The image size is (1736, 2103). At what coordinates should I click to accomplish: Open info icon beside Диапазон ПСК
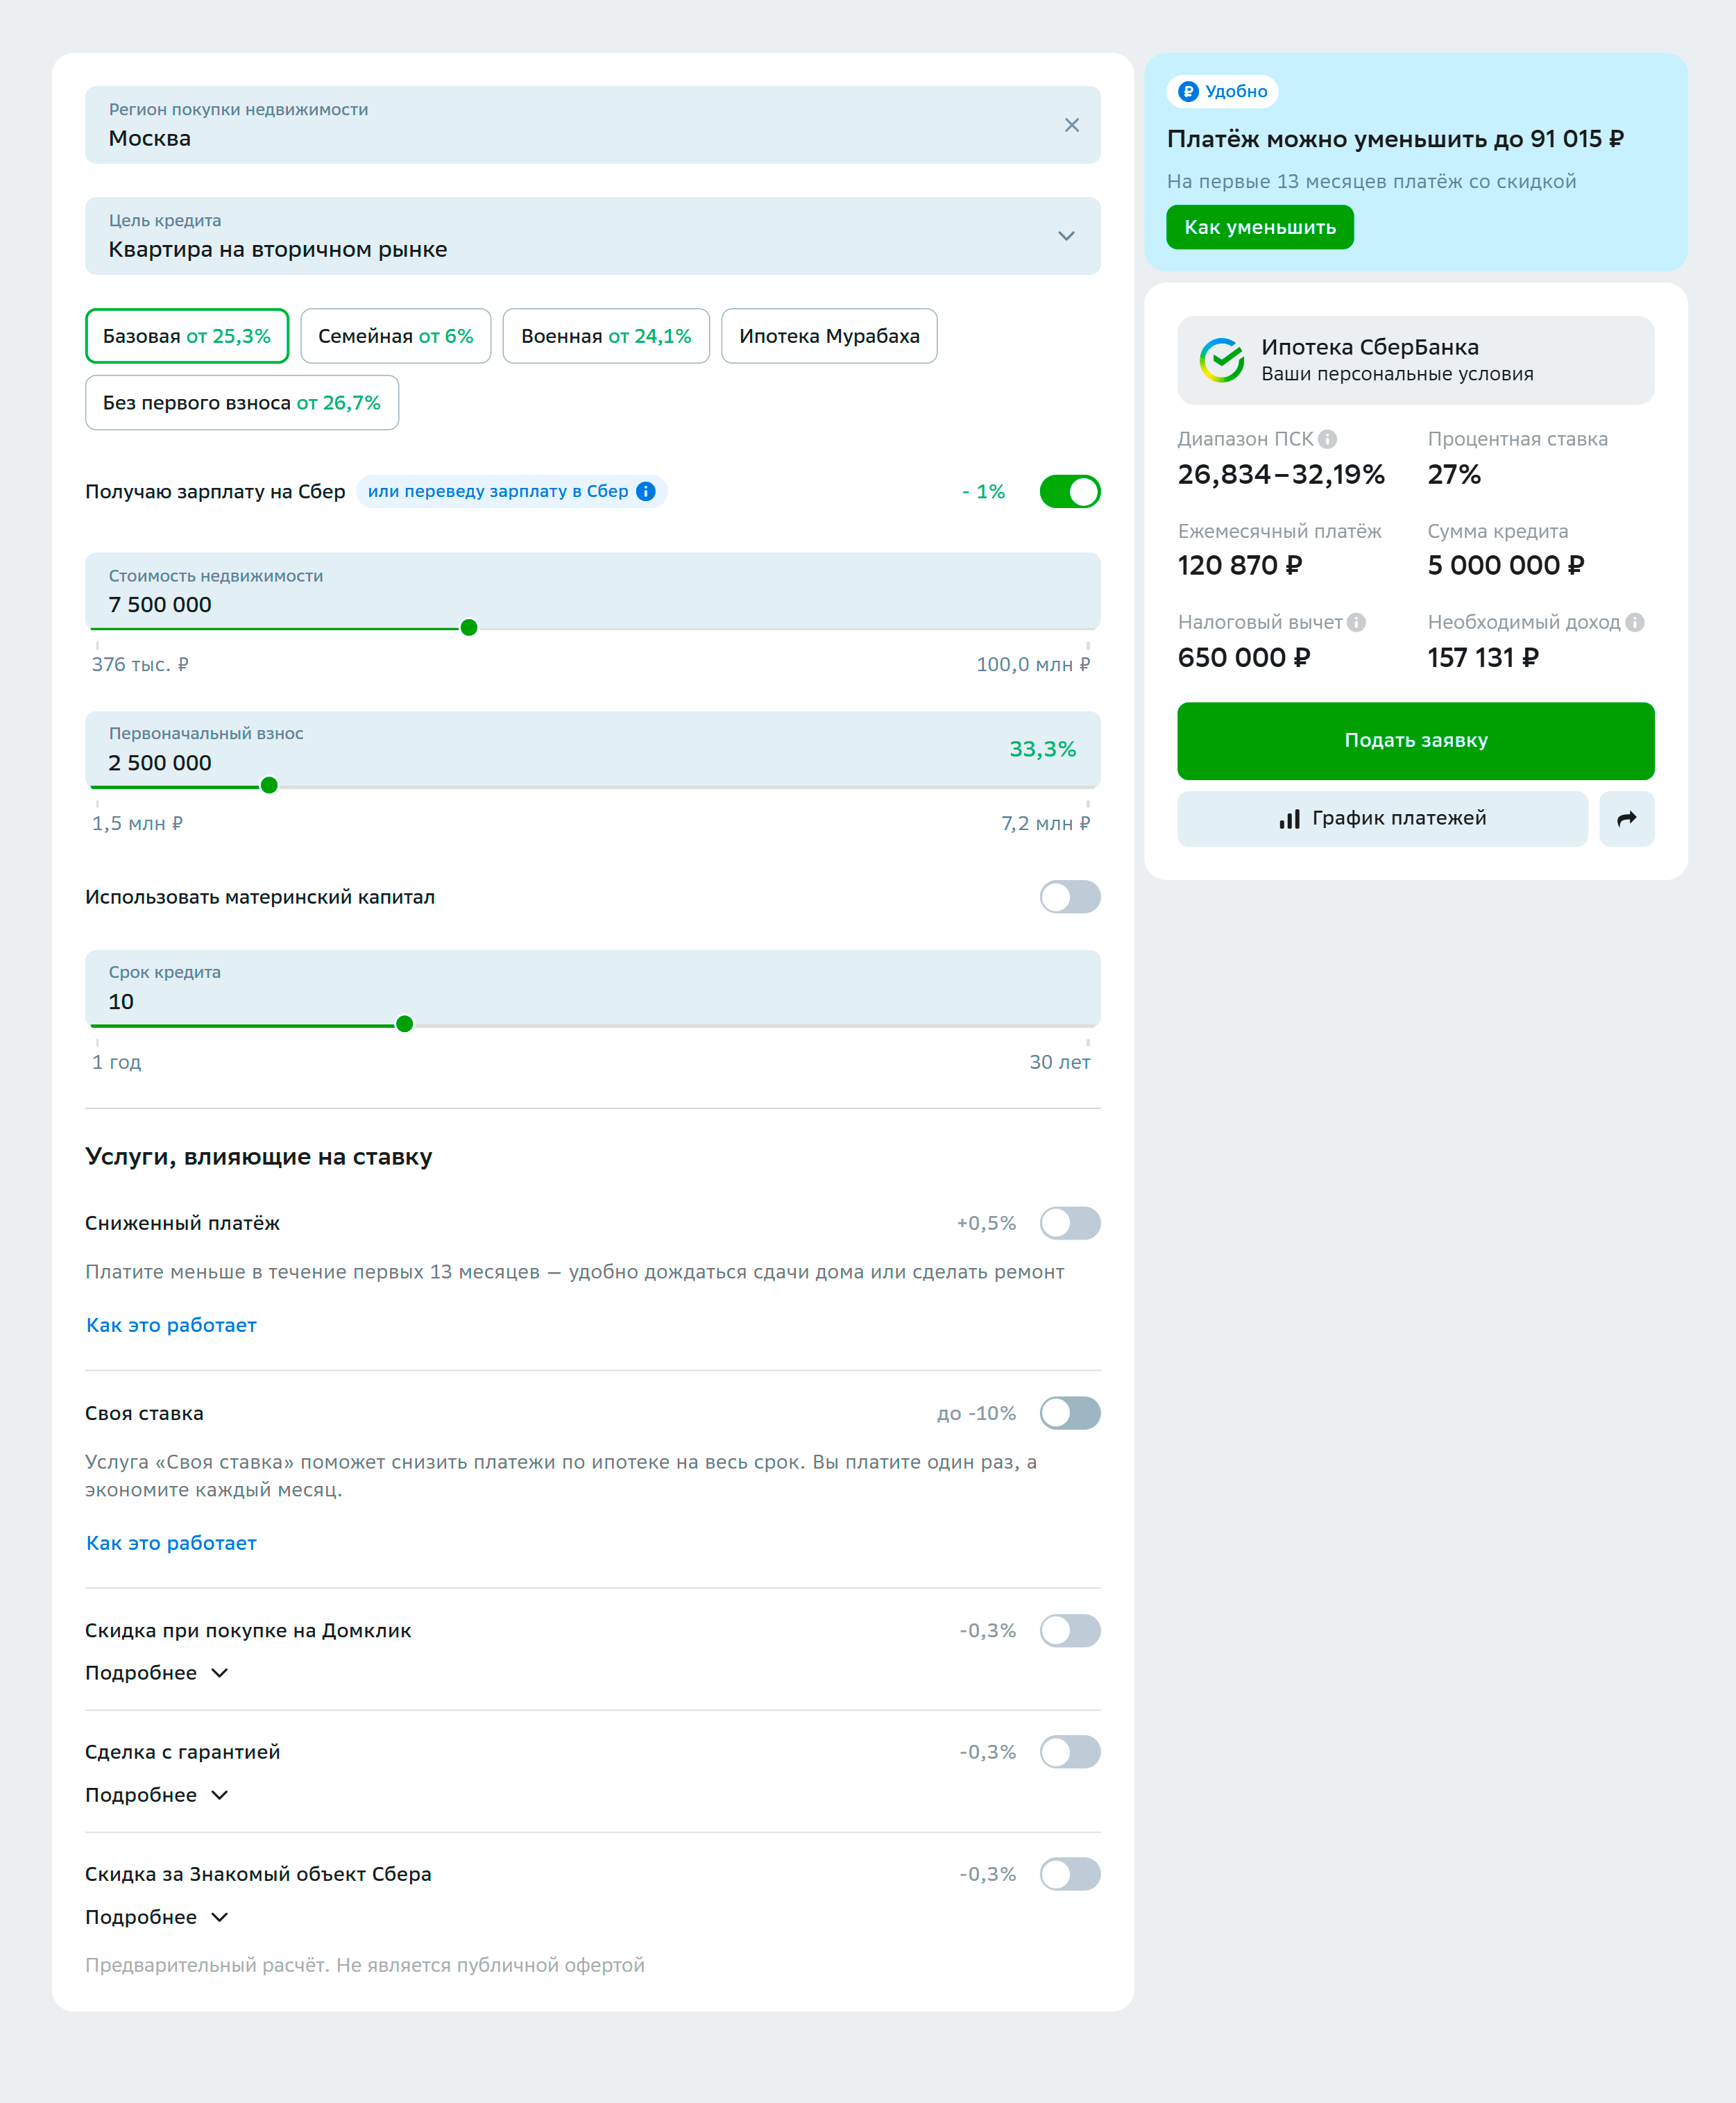pyautogui.click(x=1327, y=439)
